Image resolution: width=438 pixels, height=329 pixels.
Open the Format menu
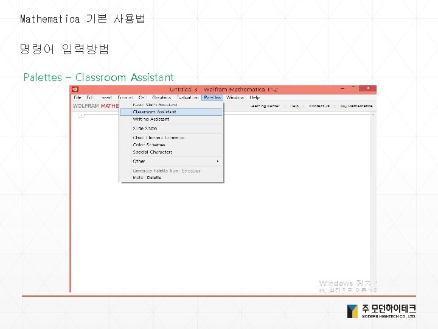125,97
